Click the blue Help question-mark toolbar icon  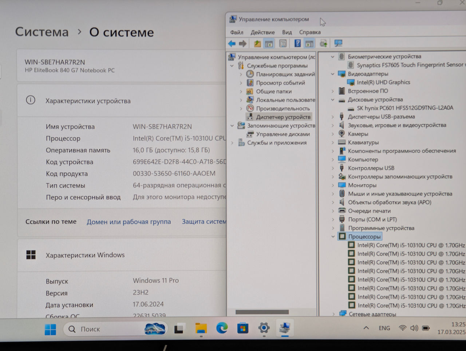297,43
